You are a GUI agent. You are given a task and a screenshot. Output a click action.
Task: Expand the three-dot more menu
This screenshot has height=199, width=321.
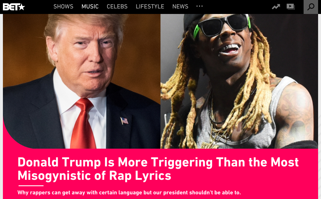coord(199,6)
